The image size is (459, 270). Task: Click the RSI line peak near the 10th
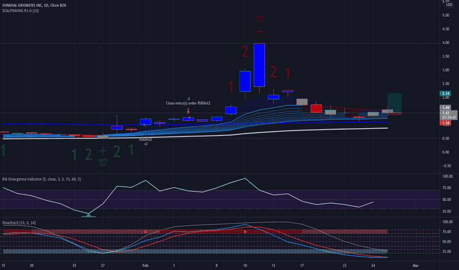click(x=245, y=178)
